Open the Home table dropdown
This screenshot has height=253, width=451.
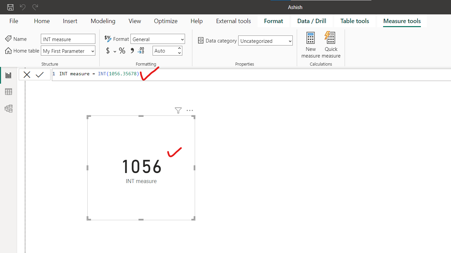[68, 51]
